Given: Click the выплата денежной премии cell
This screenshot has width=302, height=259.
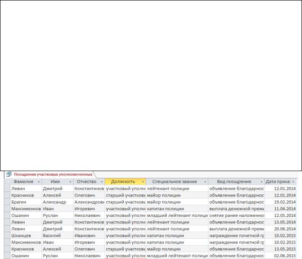Looking at the screenshot, I should [236, 208].
